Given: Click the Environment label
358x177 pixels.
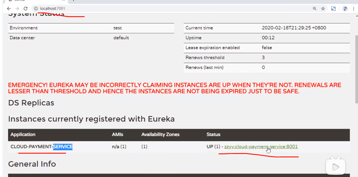Looking at the screenshot, I should (x=23, y=28).
